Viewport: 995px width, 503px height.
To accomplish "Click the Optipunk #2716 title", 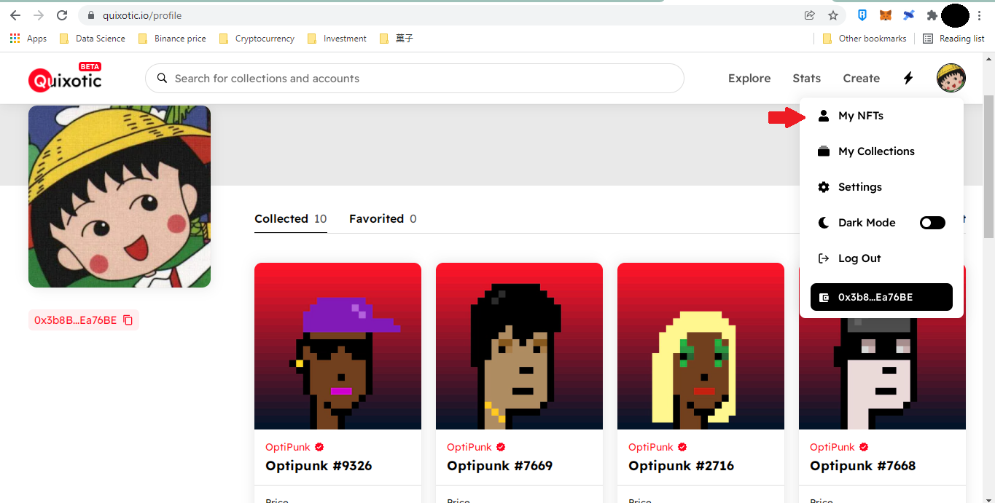I will point(681,466).
